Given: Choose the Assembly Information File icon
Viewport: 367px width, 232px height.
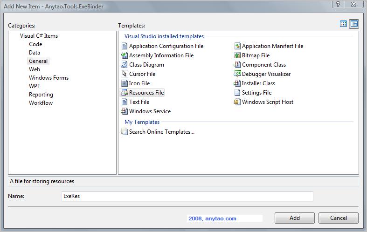Looking at the screenshot, I should [124, 55].
